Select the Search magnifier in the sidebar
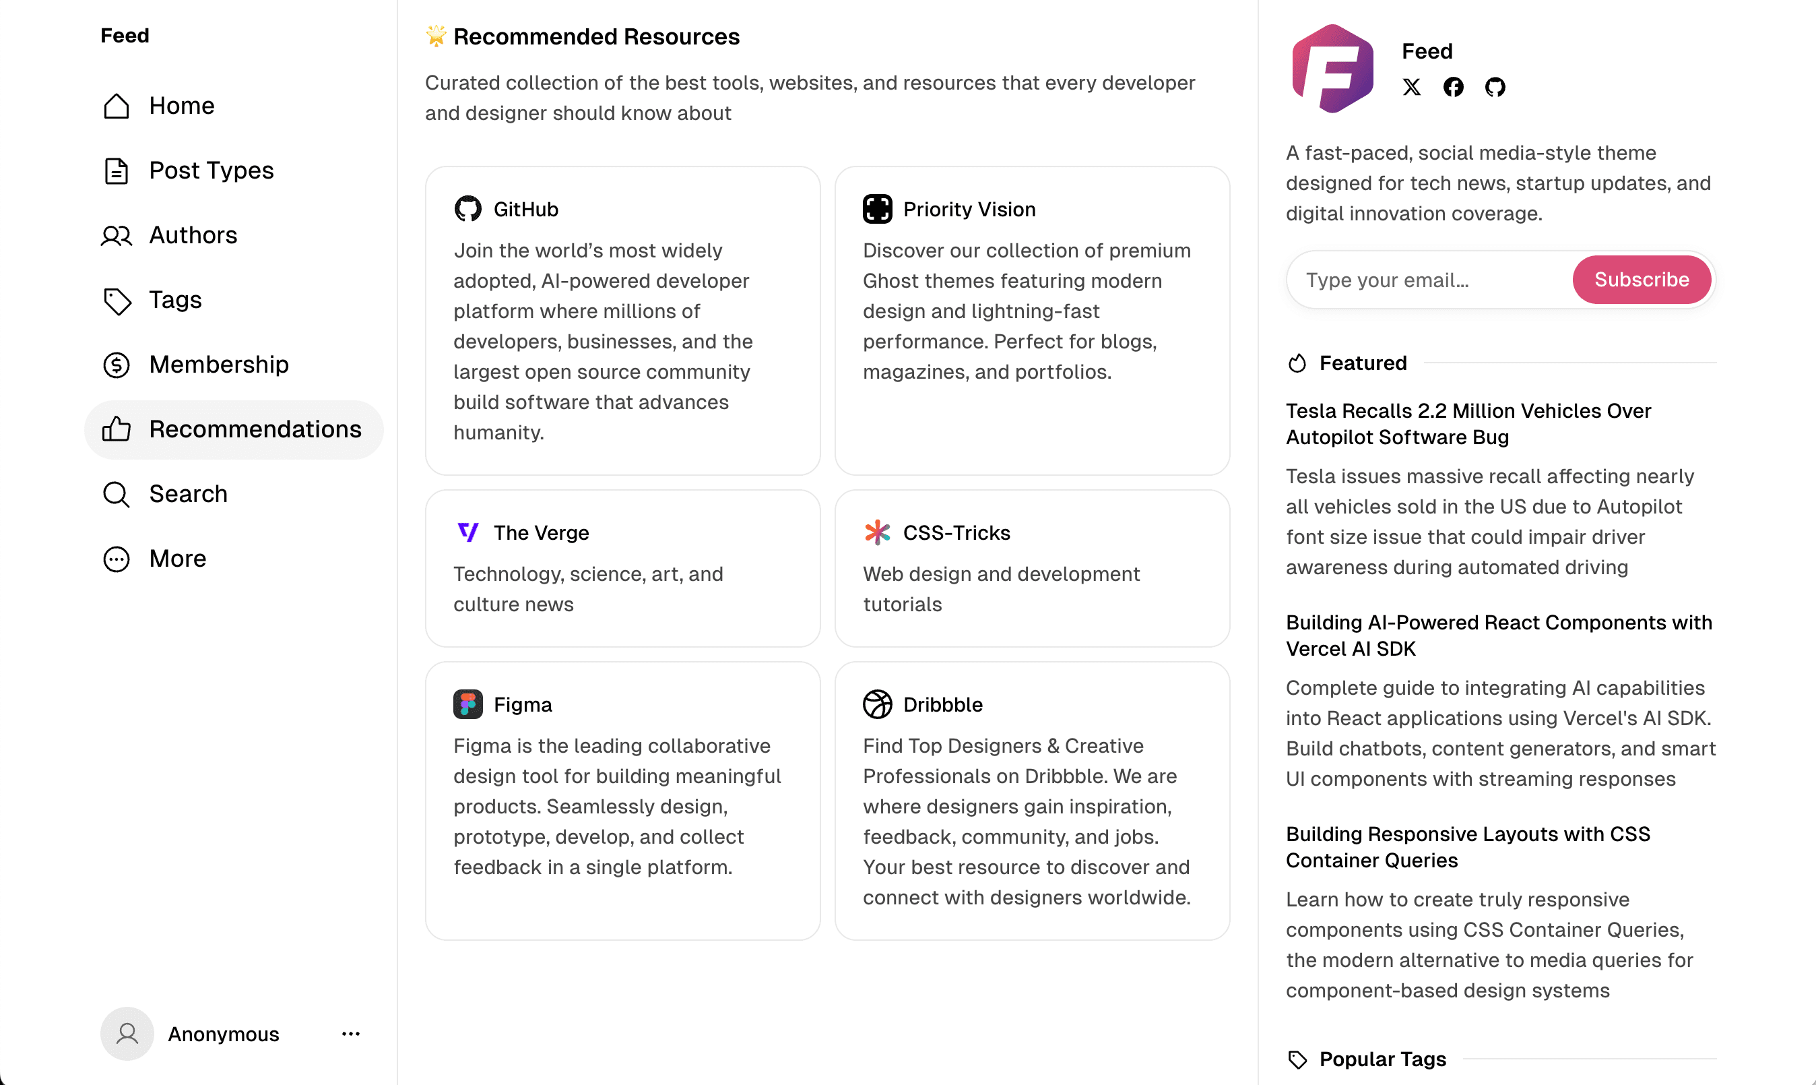Screen dimensions: 1816x1085 click(x=117, y=494)
